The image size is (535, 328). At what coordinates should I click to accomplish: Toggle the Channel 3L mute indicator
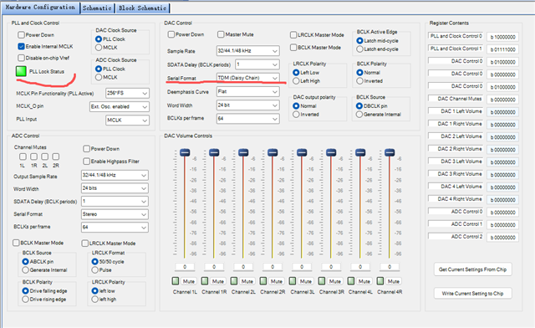[293, 281]
